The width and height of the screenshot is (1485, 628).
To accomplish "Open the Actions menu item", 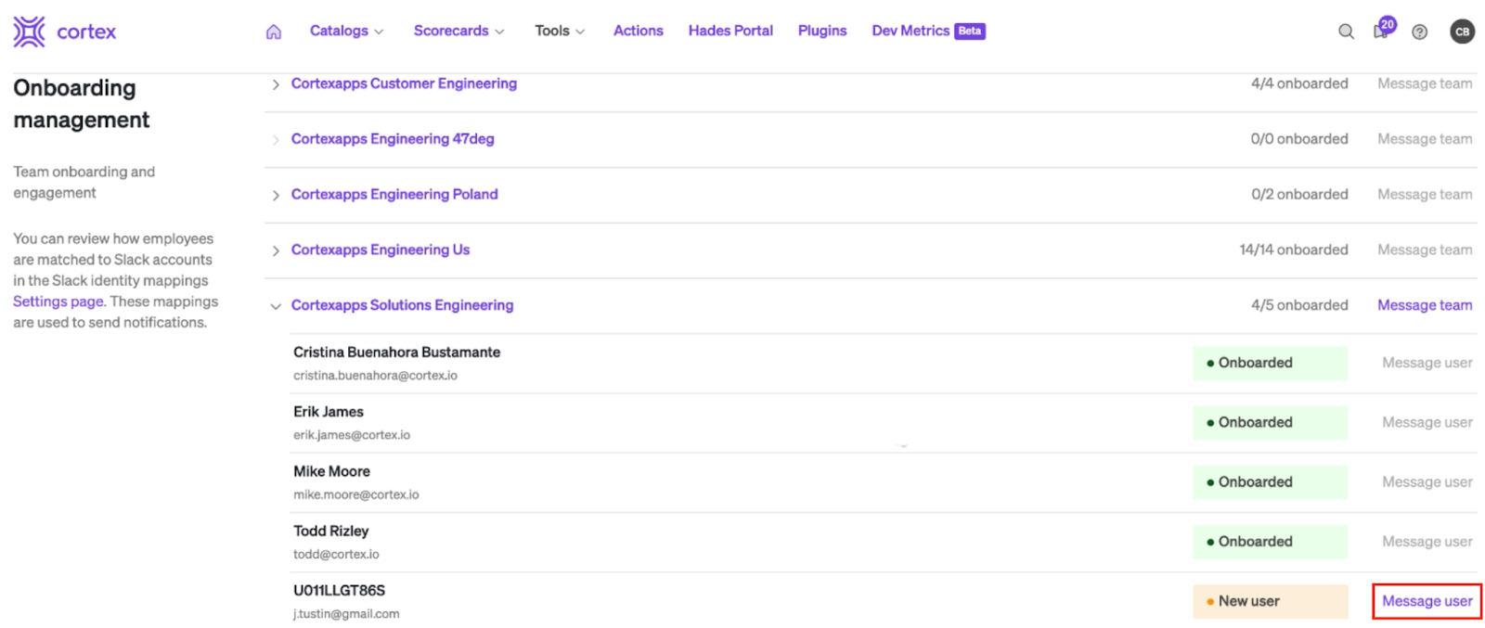I will tap(638, 31).
